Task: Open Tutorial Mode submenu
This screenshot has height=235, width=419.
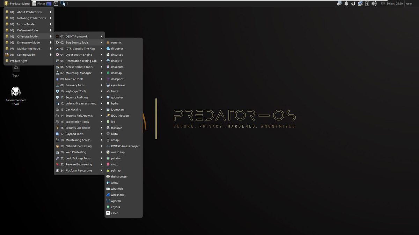Action: (x=29, y=24)
